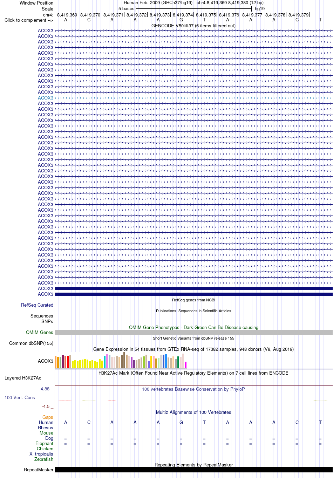Click the Zebrafish species label
Viewport: 333px width, 478px height.
(x=44, y=459)
